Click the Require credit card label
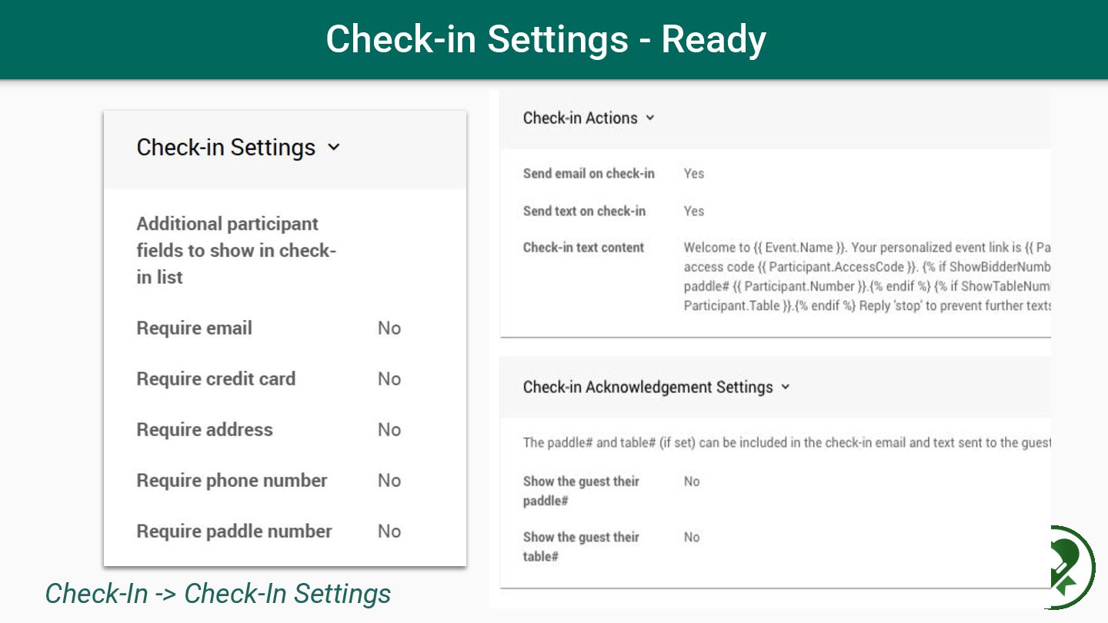 coord(216,379)
